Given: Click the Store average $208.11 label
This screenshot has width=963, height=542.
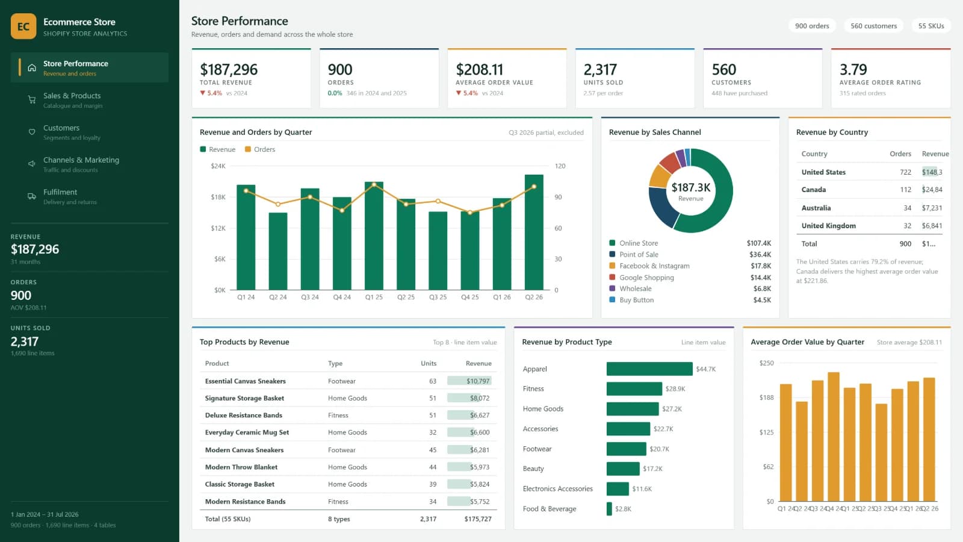Looking at the screenshot, I should coord(909,342).
